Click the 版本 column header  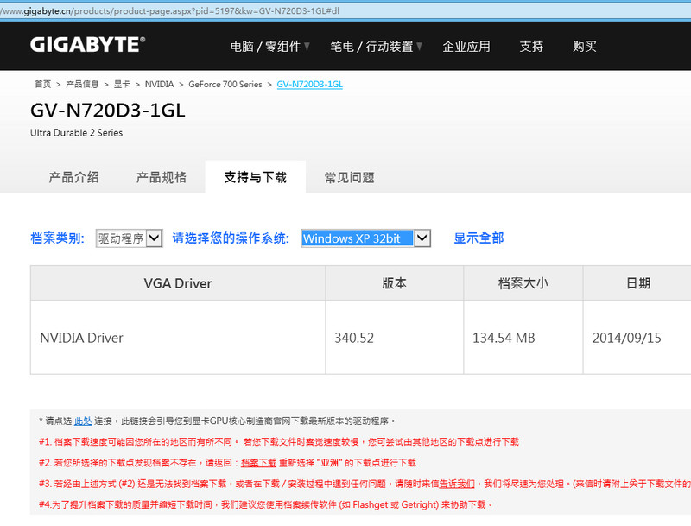click(x=395, y=283)
